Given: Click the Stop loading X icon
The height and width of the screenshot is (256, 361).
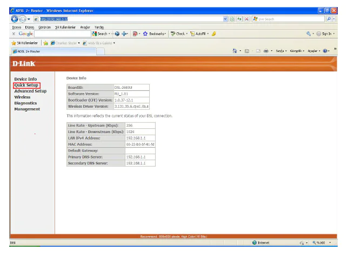Looking at the screenshot, I should pos(246,19).
